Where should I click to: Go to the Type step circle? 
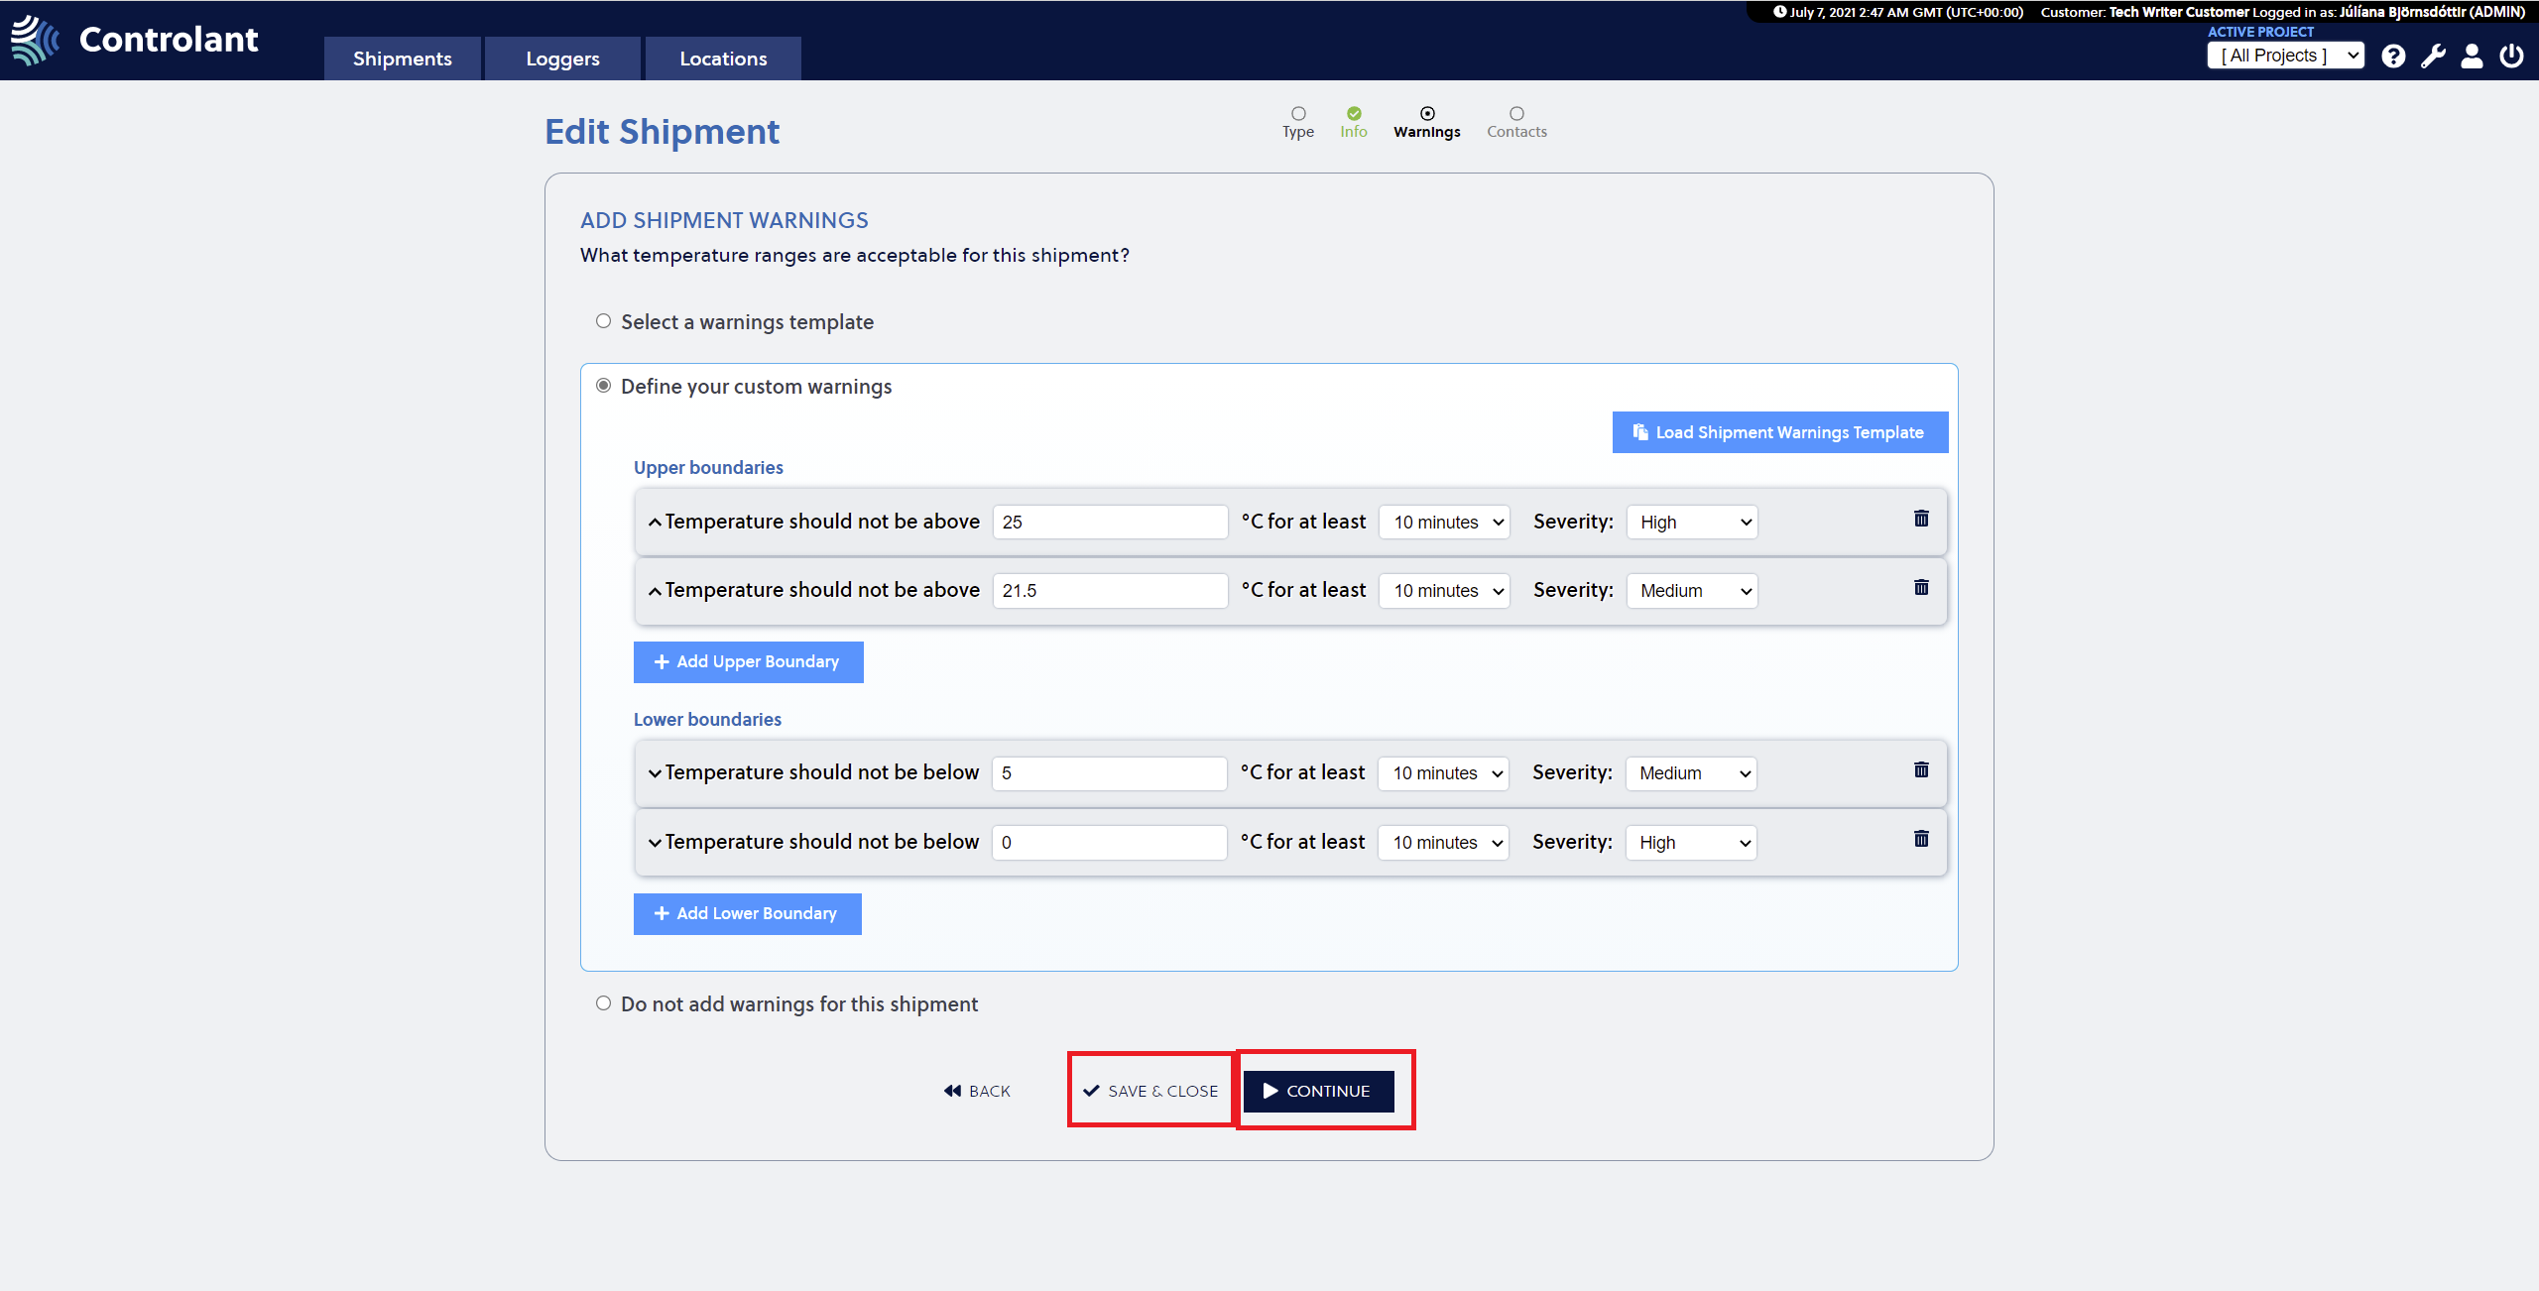point(1298,113)
